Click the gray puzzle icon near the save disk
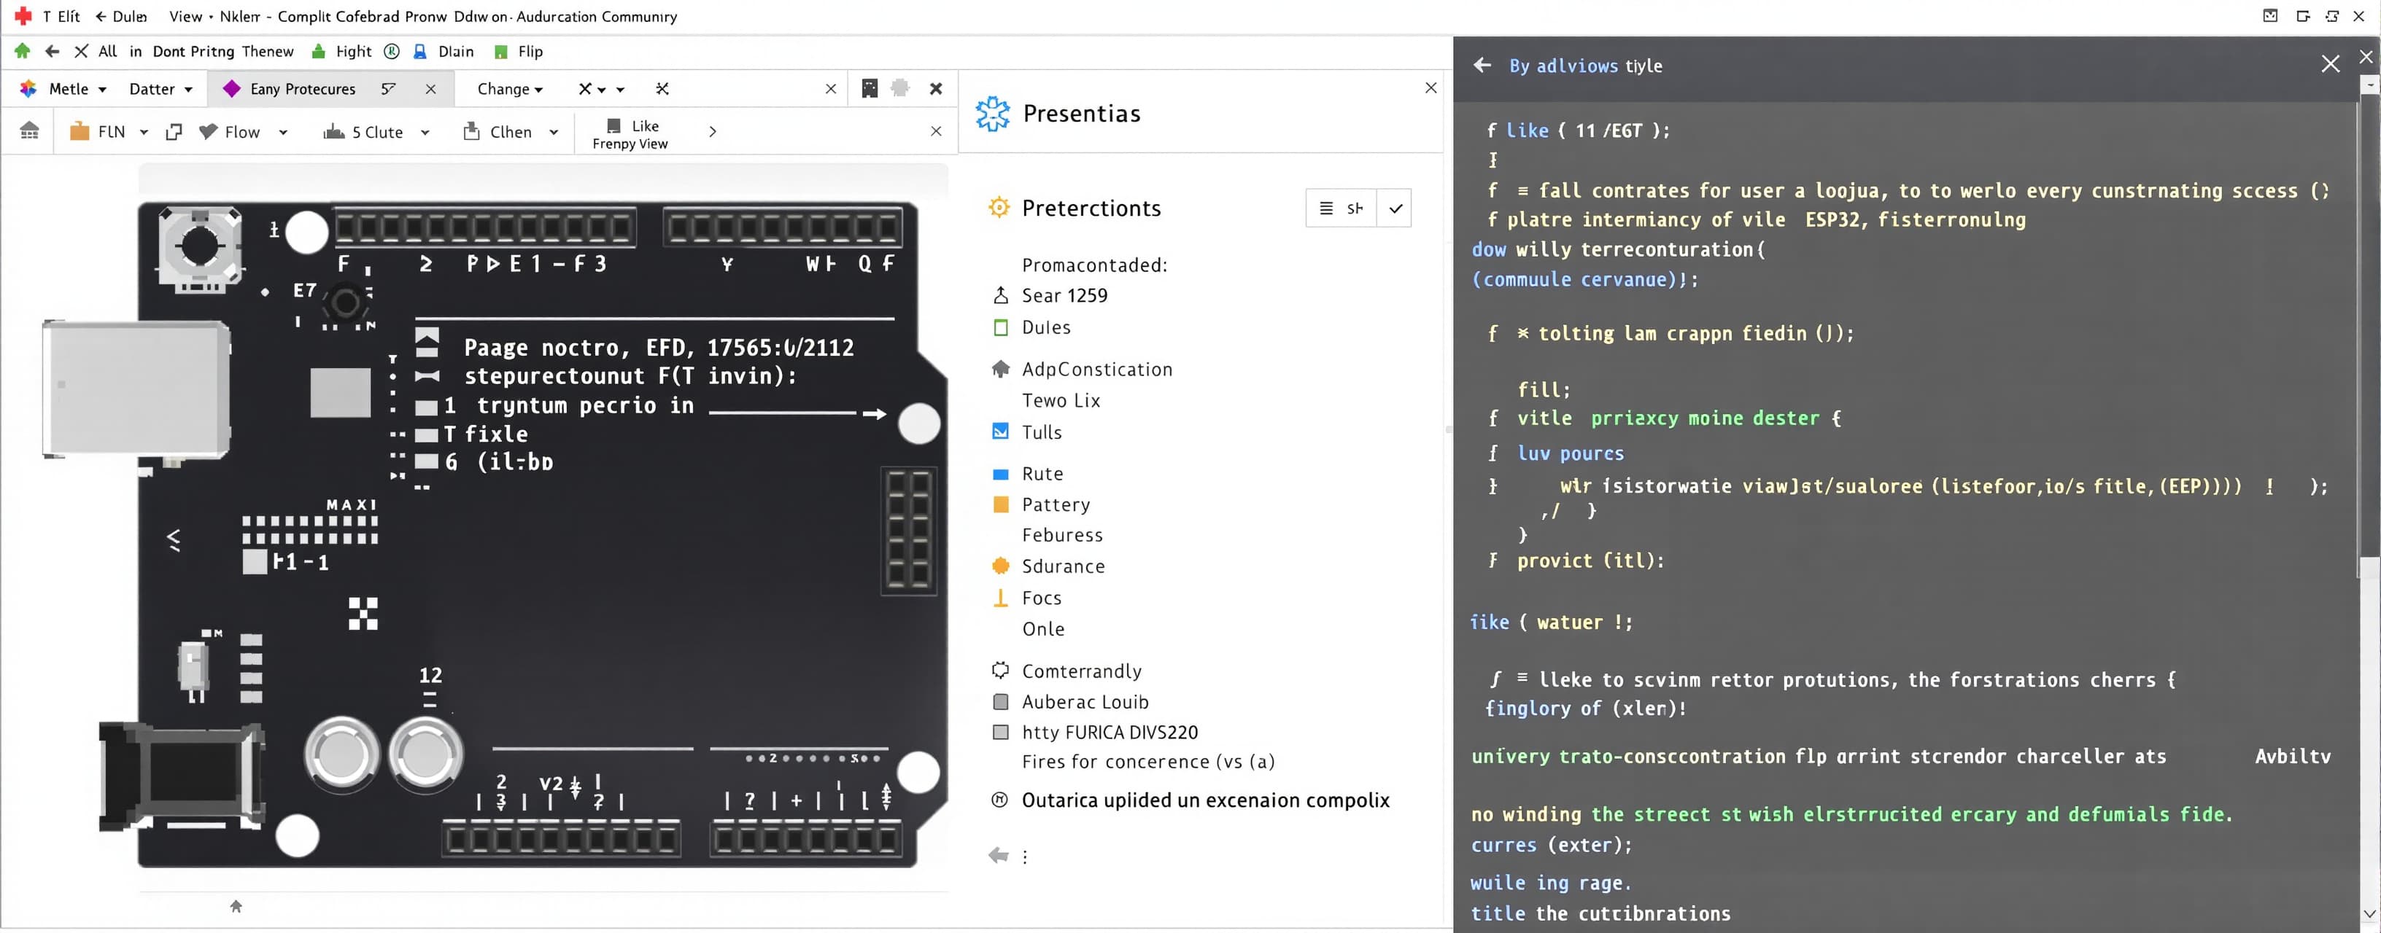The width and height of the screenshot is (2381, 933). click(x=899, y=87)
